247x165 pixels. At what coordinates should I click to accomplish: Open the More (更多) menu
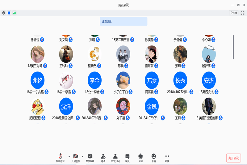point(167,158)
